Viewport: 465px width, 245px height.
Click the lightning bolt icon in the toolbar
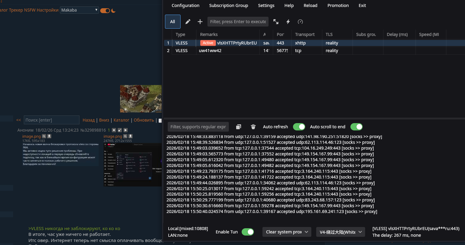(288, 22)
